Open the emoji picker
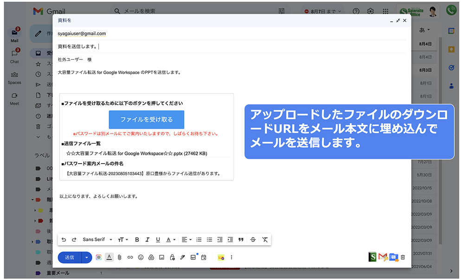464x279 pixels. click(x=141, y=257)
